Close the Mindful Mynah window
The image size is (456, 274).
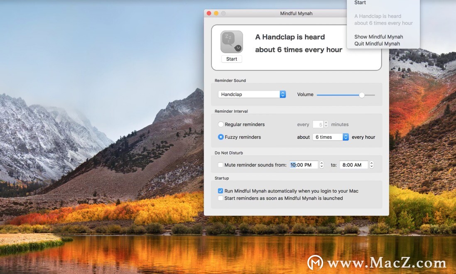(x=209, y=13)
